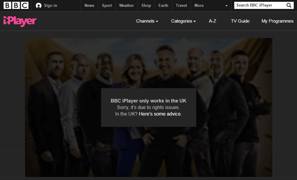
Task: Go to the News section
Action: click(89, 5)
